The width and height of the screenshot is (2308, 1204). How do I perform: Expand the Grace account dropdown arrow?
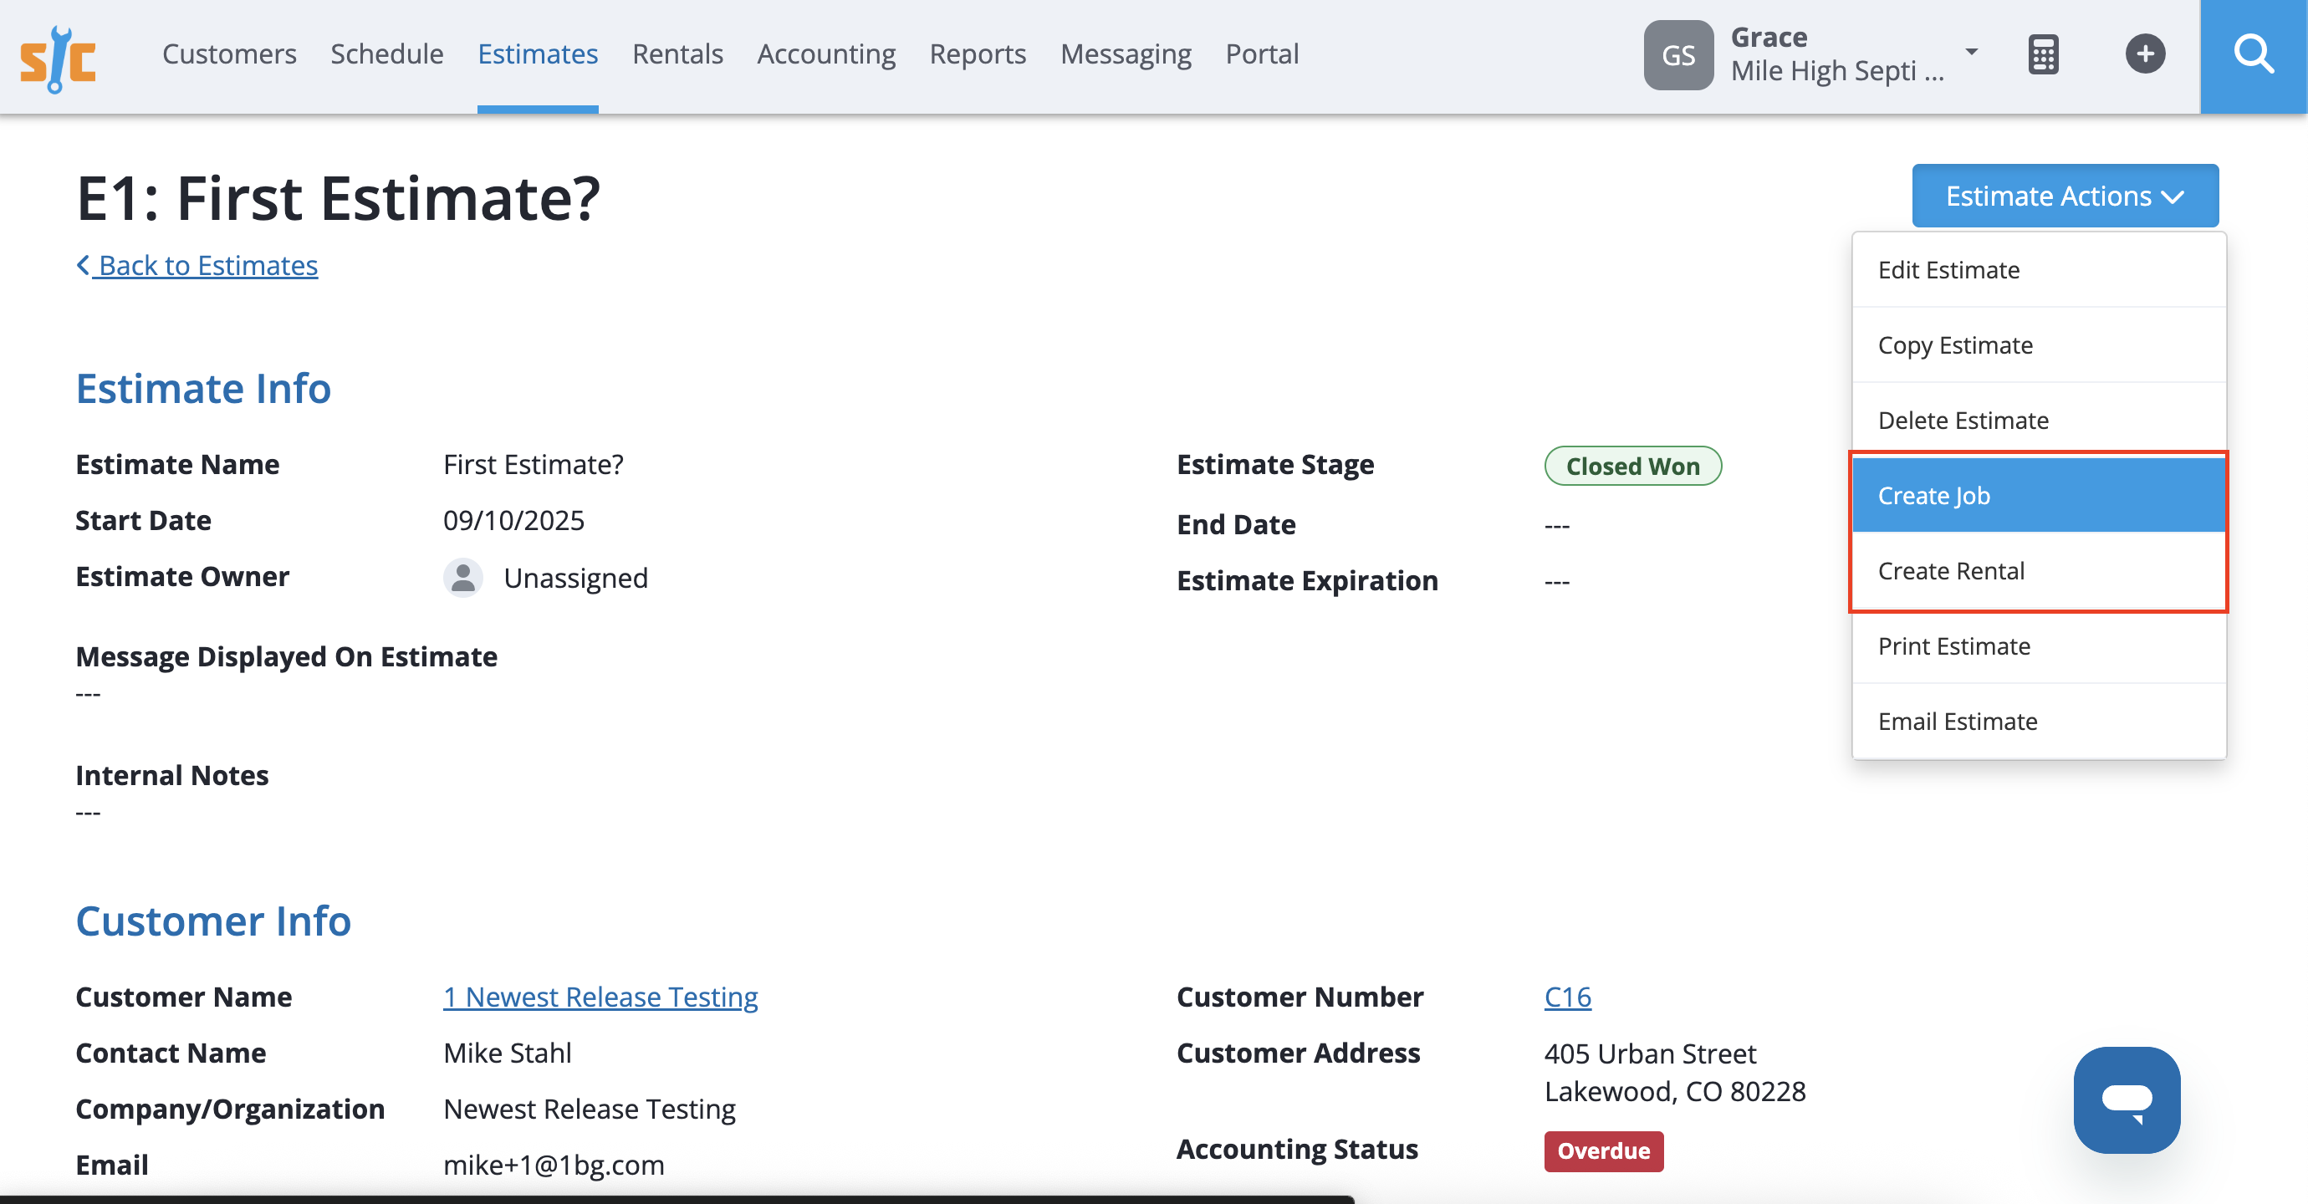click(1971, 52)
